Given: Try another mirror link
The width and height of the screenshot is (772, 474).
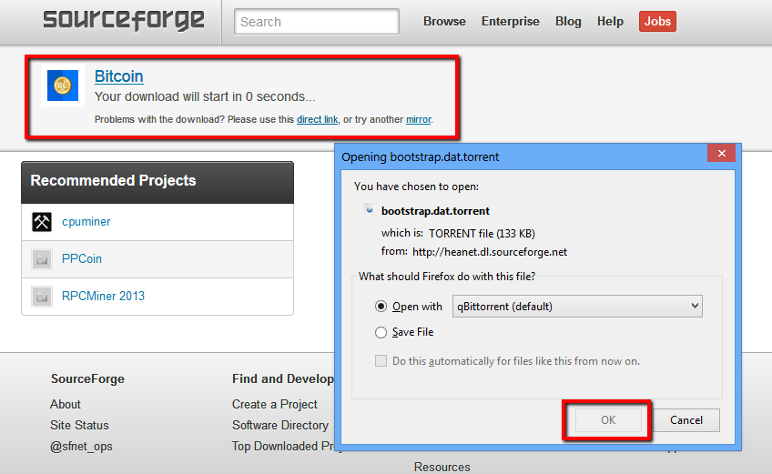Looking at the screenshot, I should pos(418,120).
